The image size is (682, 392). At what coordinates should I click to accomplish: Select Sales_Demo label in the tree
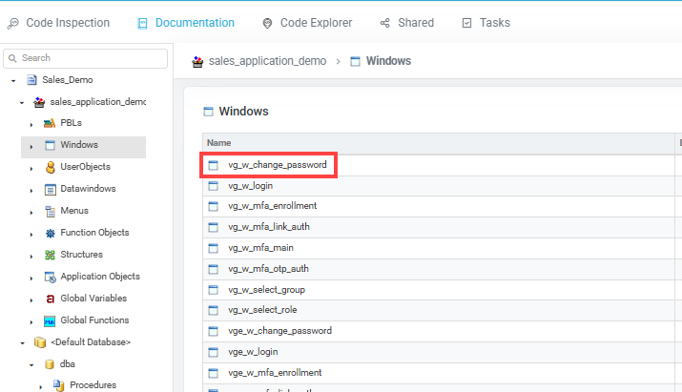pyautogui.click(x=68, y=80)
